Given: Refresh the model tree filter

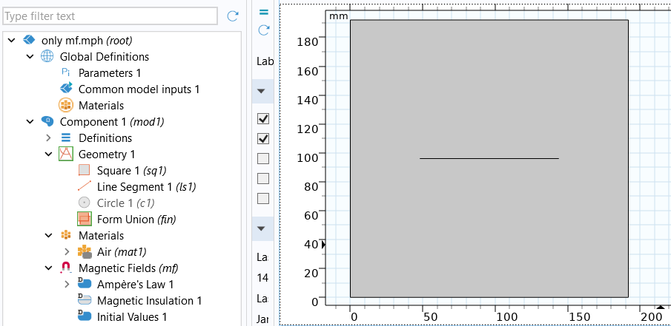Looking at the screenshot, I should point(233,16).
